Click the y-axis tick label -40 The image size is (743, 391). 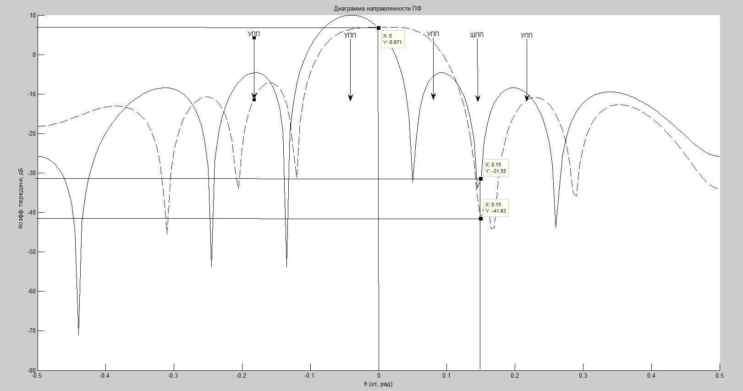pos(32,212)
